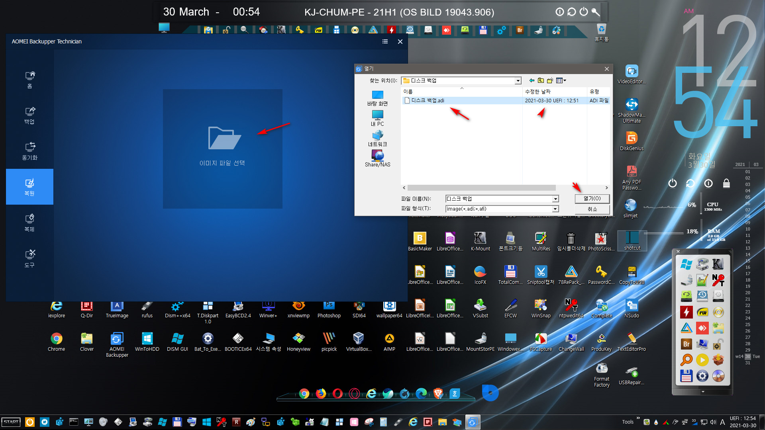
Task: Expand the file name combo box arrow
Action: pyautogui.click(x=555, y=199)
